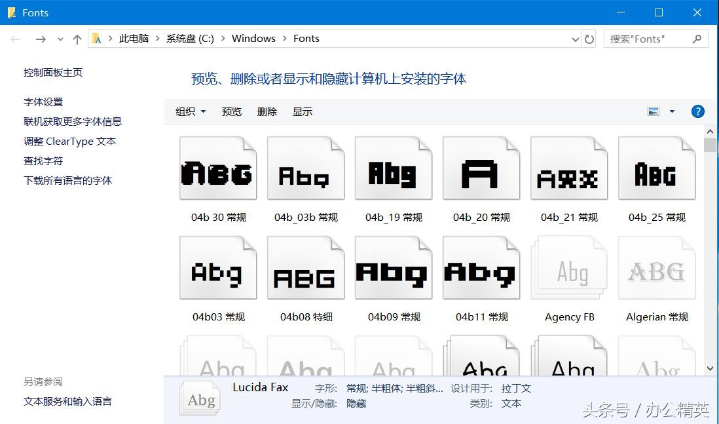Navigate to Windows via the breadcrumb
Viewport: 719px width, 424px height.
tap(253, 38)
